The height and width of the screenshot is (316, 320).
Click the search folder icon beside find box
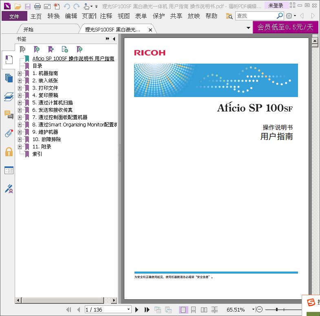click(229, 16)
